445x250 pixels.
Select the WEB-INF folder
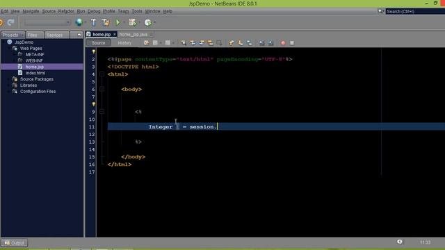[34, 60]
